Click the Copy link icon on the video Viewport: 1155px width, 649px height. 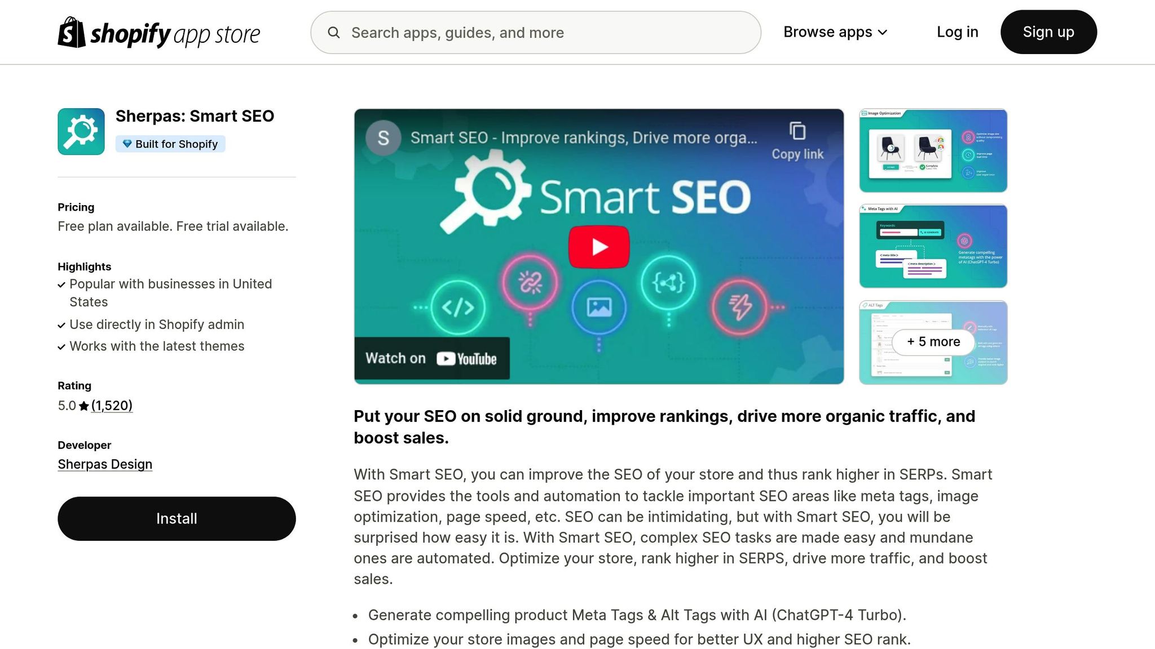[x=797, y=130]
